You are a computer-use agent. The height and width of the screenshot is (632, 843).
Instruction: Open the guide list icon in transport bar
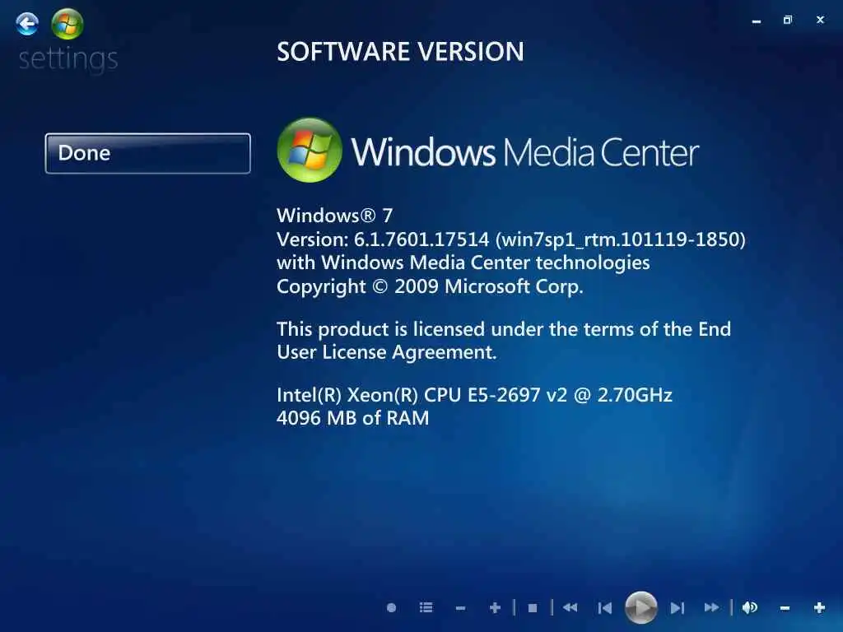tap(426, 608)
